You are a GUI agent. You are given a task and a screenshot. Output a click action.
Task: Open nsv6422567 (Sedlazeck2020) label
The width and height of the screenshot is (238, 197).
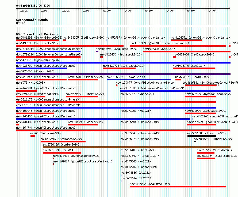(61, 139)
